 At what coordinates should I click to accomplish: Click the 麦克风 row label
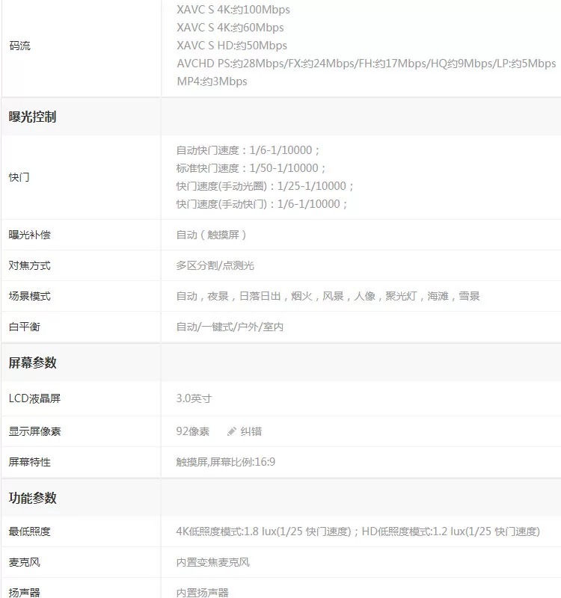pyautogui.click(x=25, y=562)
